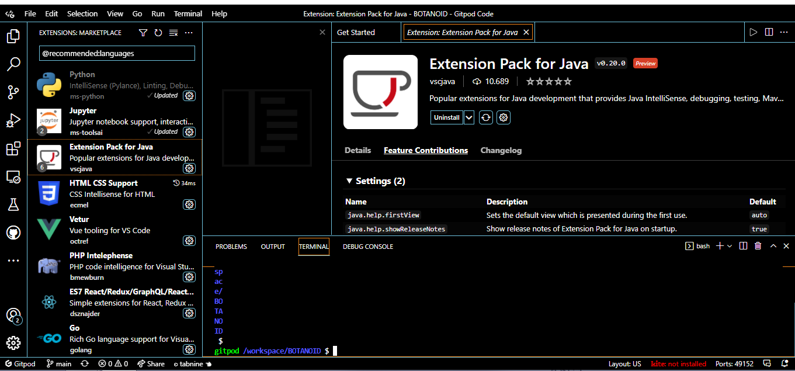Open the terminal launch profile dropdown

point(730,246)
